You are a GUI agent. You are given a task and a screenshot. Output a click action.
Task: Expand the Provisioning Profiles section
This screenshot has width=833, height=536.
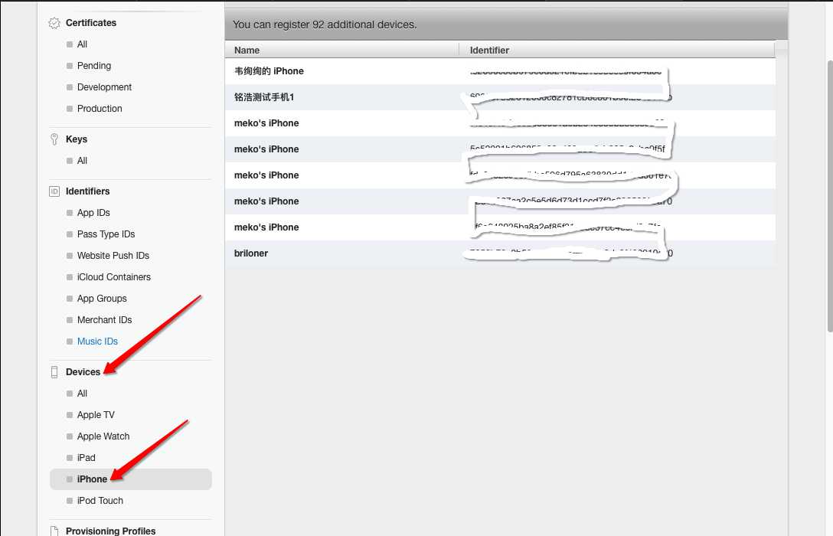110,531
